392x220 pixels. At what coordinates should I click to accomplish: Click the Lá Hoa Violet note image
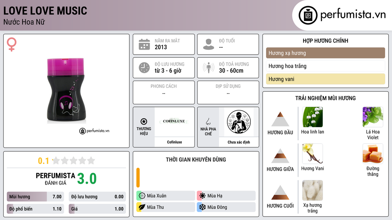pos(373,117)
